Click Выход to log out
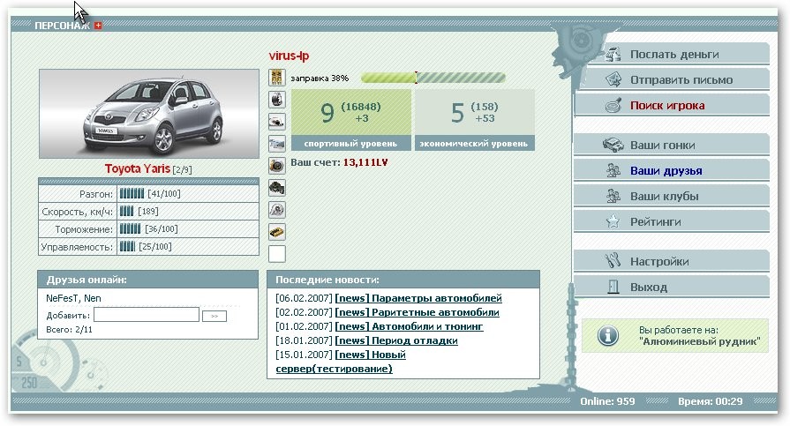 coord(672,287)
